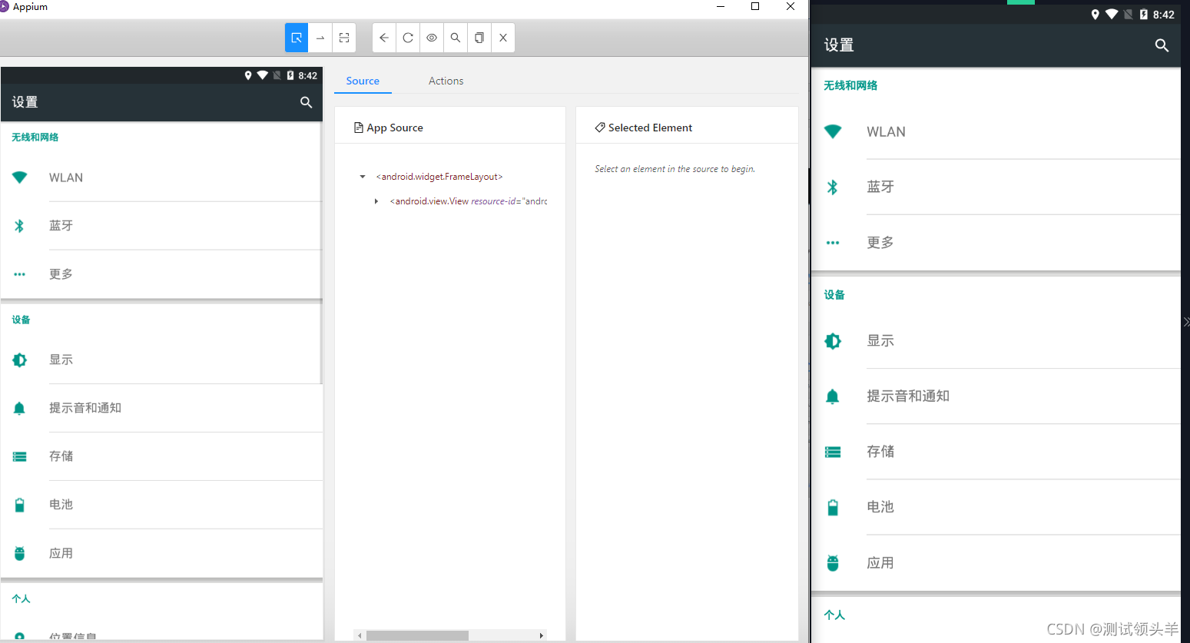The height and width of the screenshot is (643, 1190).
Task: Tap Bluetooth icon in emulator
Action: [833, 187]
